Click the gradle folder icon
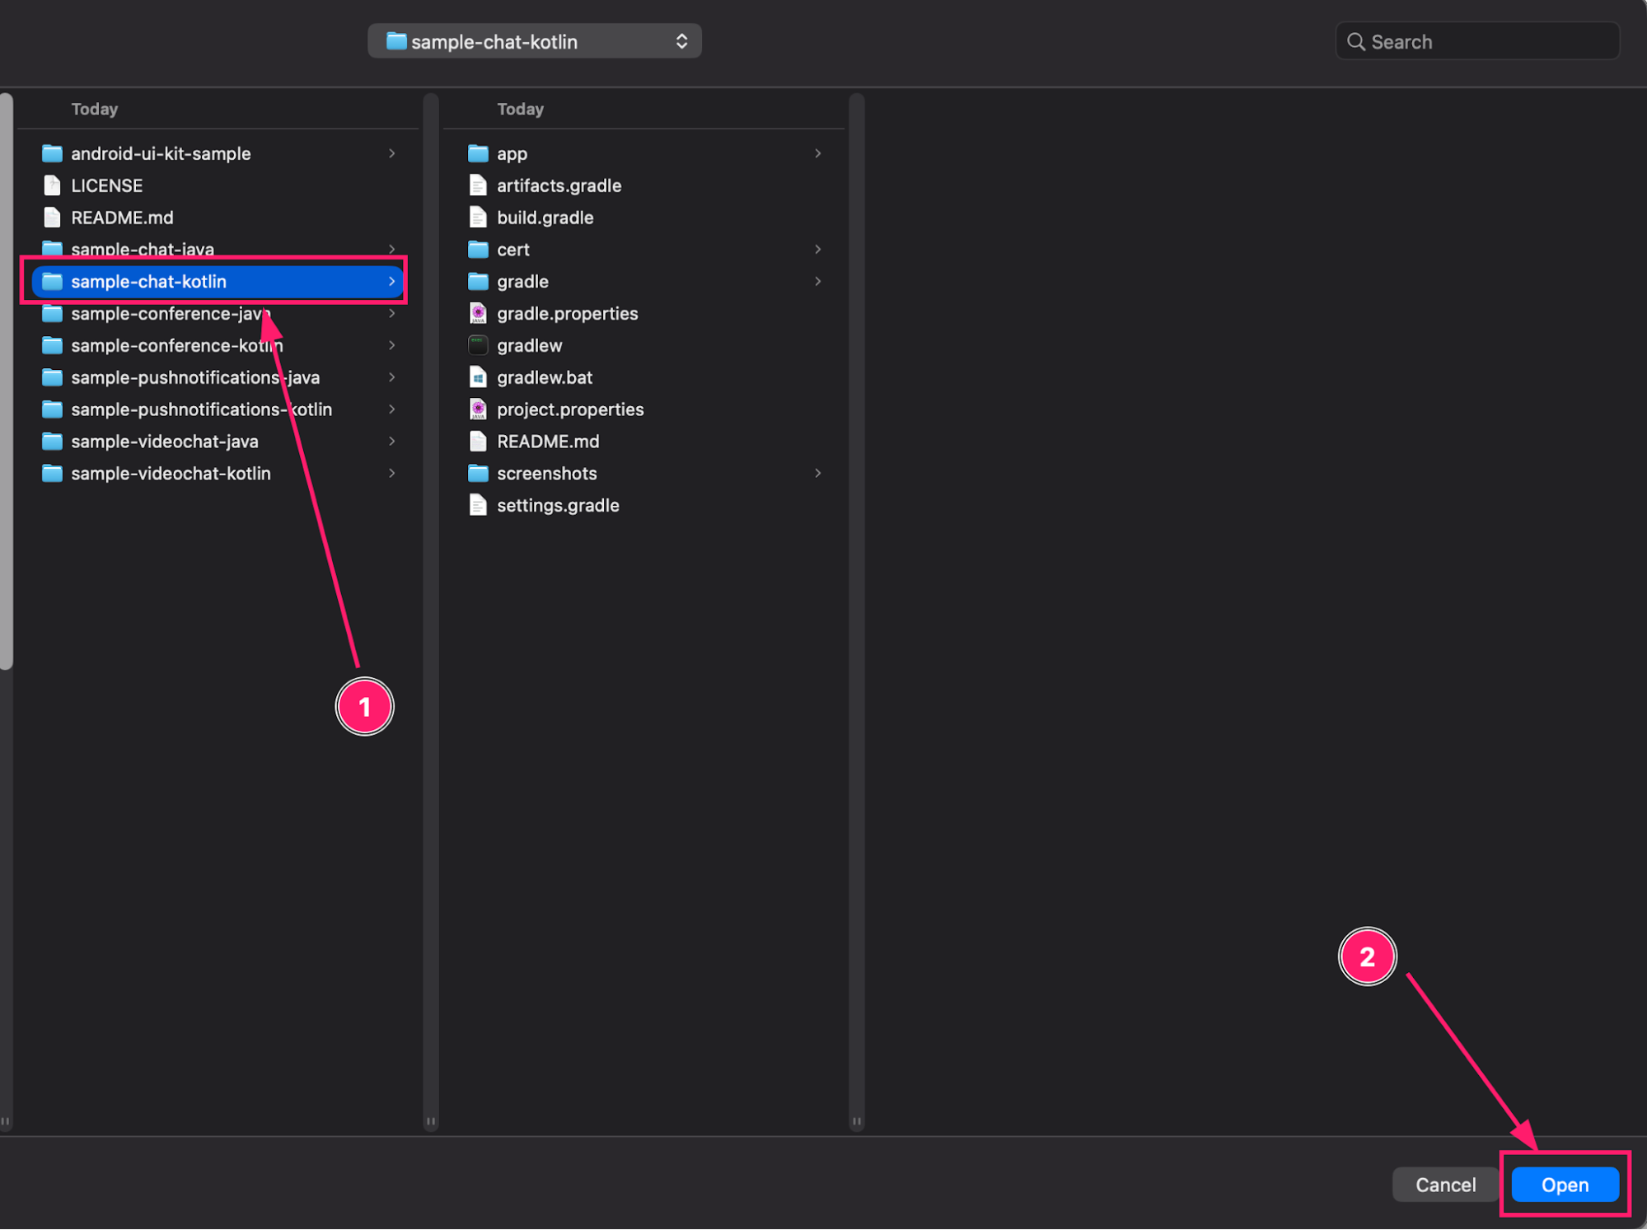Image resolution: width=1647 pixels, height=1230 pixels. [x=478, y=282]
